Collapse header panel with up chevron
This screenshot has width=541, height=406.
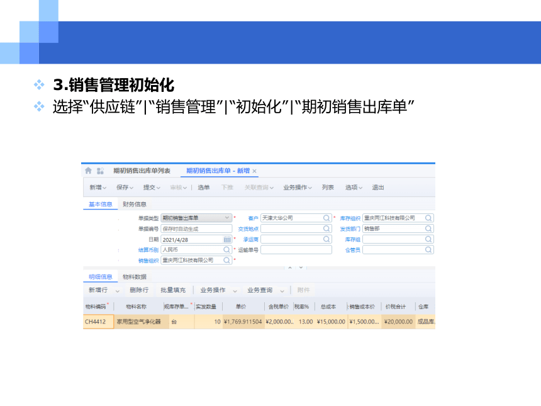point(290,268)
